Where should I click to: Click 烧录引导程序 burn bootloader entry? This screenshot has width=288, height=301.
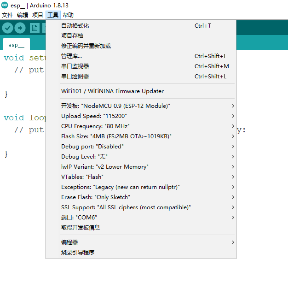click(x=141, y=253)
